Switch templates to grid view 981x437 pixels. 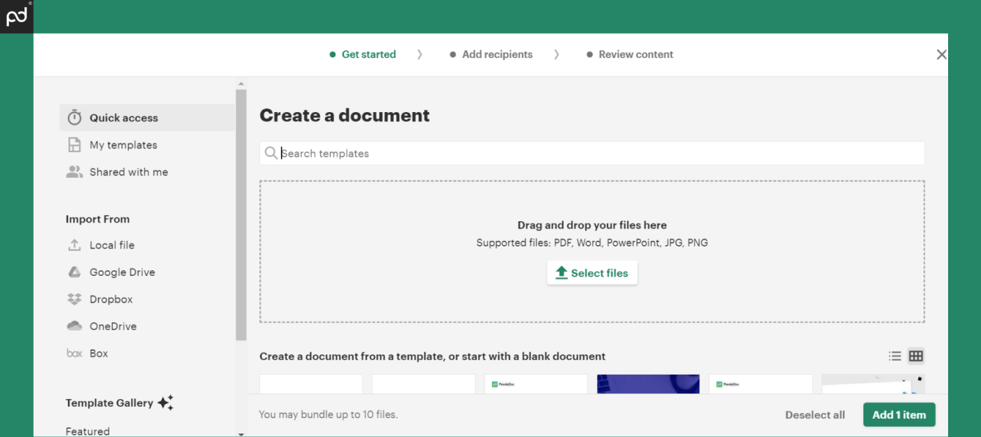(916, 356)
